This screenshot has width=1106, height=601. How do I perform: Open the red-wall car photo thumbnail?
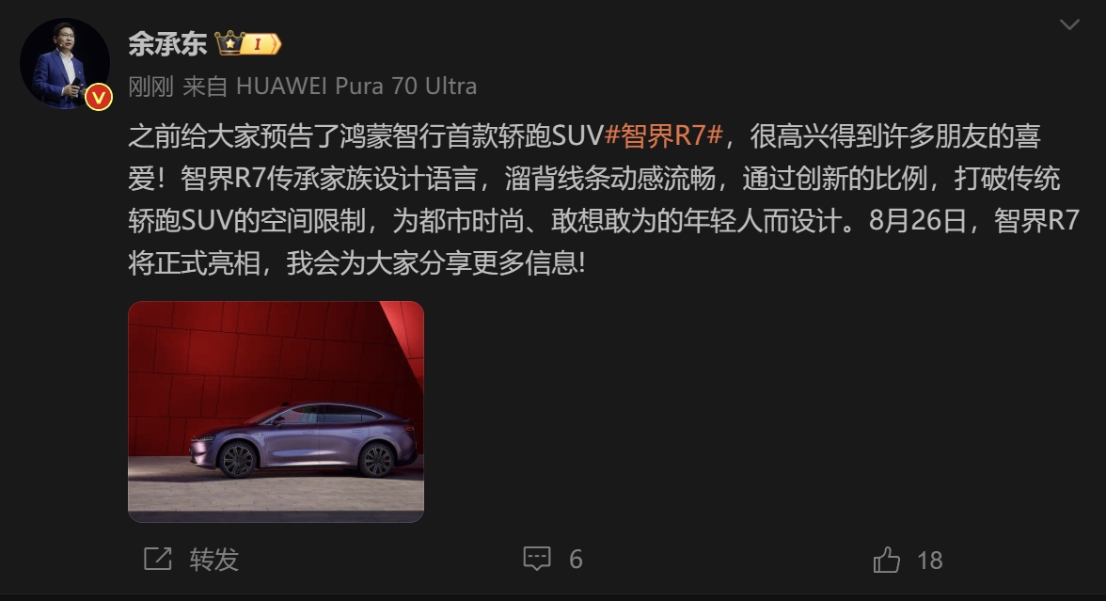click(276, 412)
